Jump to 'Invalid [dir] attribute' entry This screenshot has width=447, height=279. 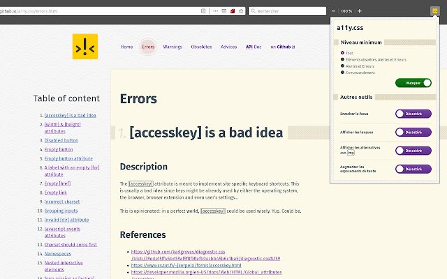(66, 220)
